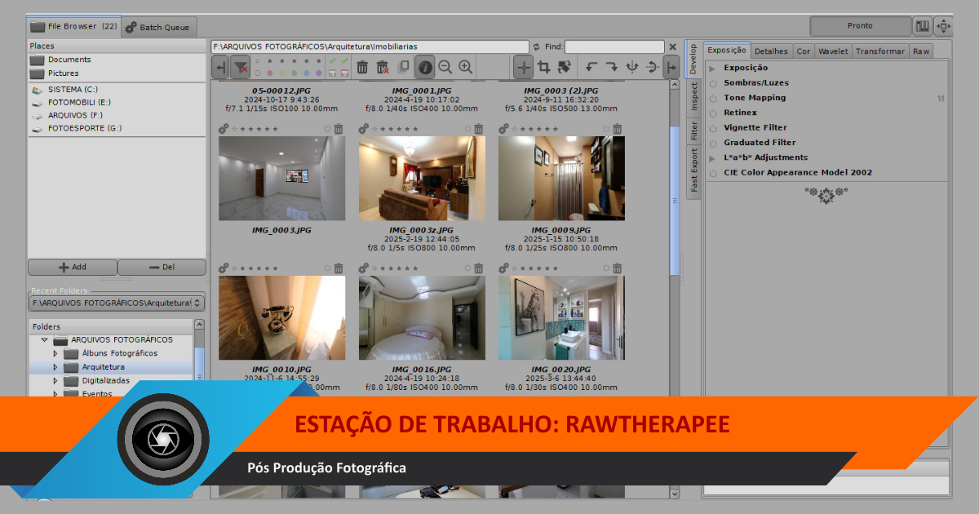Zoom in thumbnails with plus magnifier
979x514 pixels.
pyautogui.click(x=466, y=68)
